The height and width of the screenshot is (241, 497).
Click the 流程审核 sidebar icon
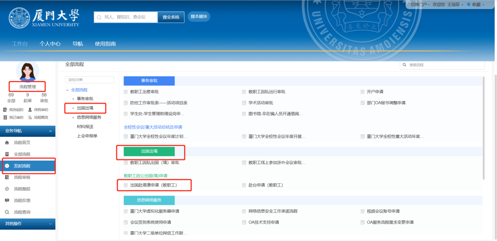click(7, 178)
